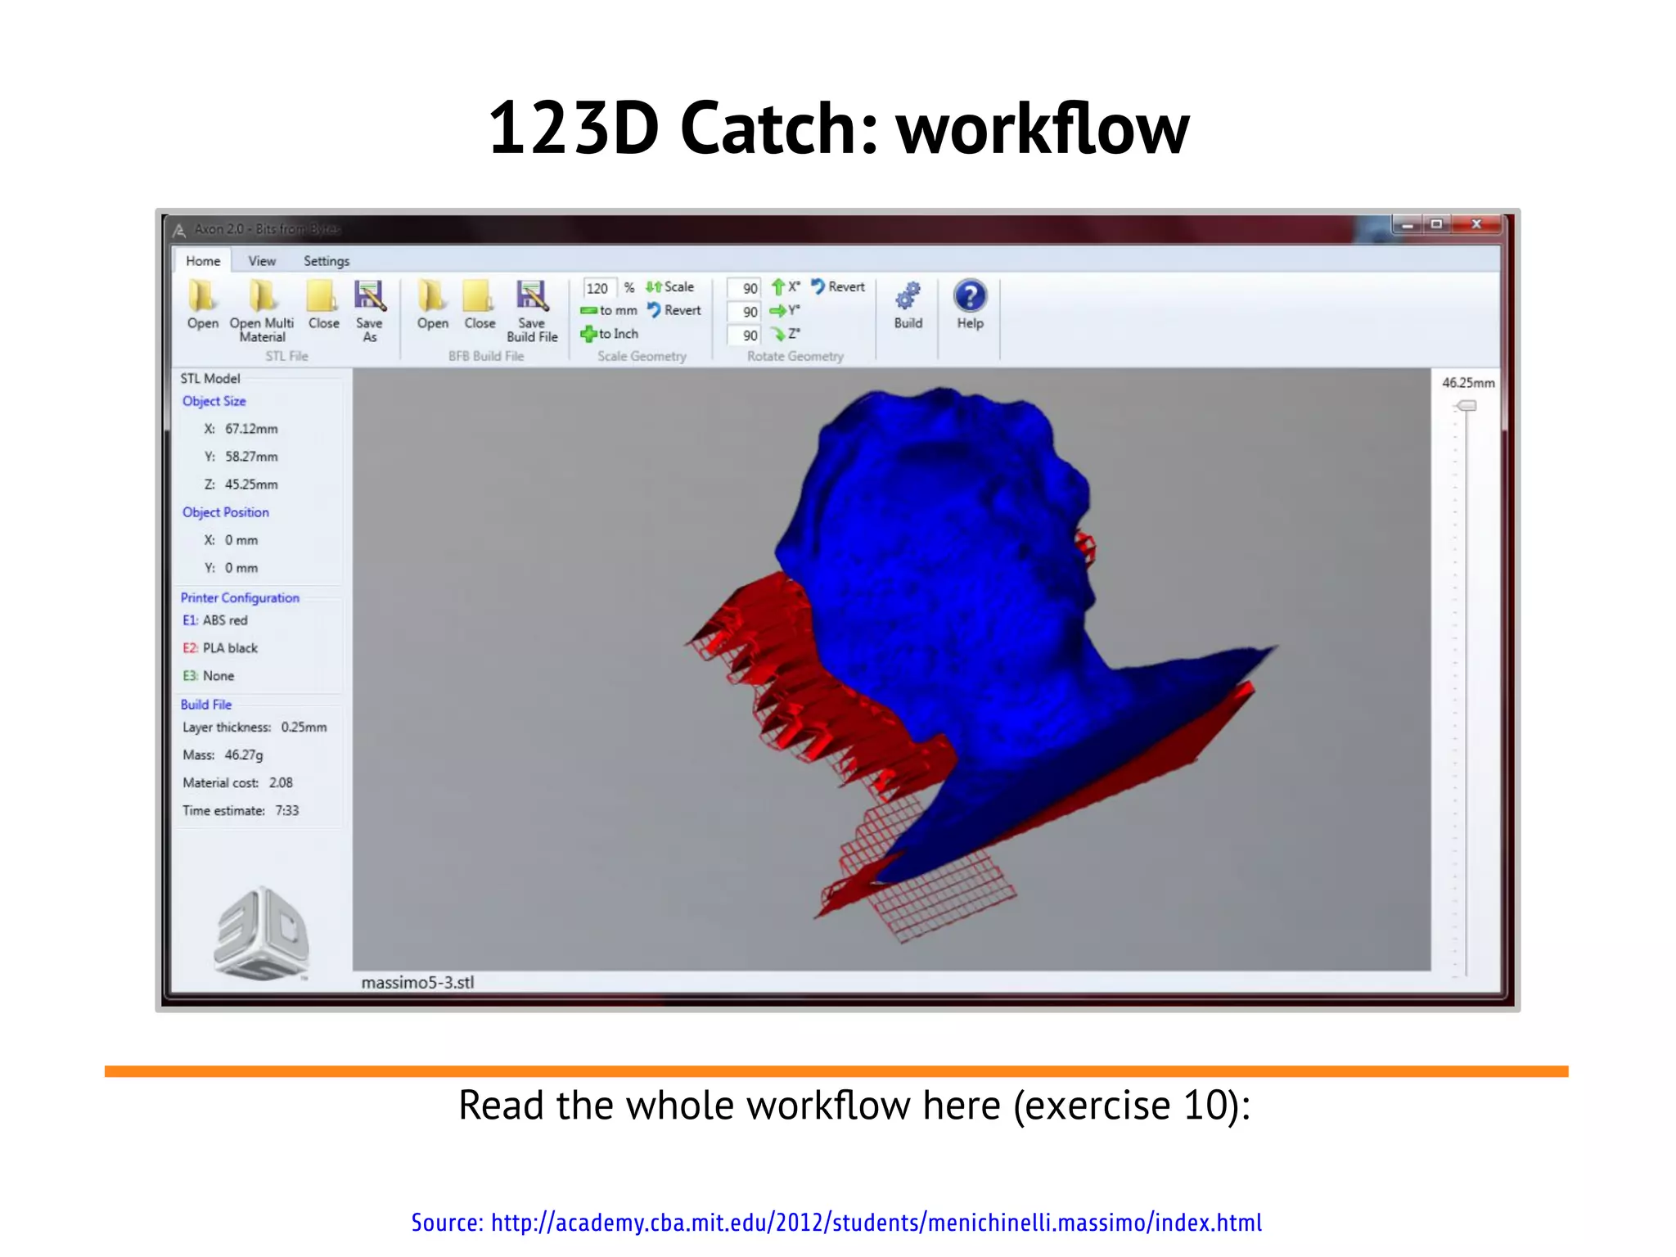Select the E2: PLA black extruder entry
This screenshot has width=1676, height=1257.
[220, 648]
